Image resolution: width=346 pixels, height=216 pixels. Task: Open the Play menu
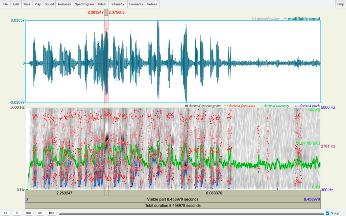38,4
